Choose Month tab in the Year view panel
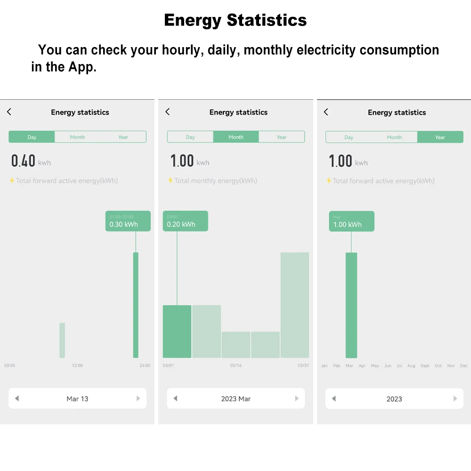This screenshot has width=471, height=471. tap(394, 137)
